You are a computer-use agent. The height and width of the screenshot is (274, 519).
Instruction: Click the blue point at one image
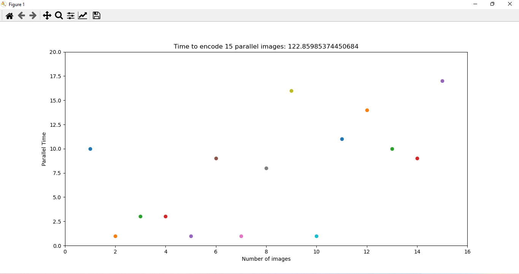90,149
